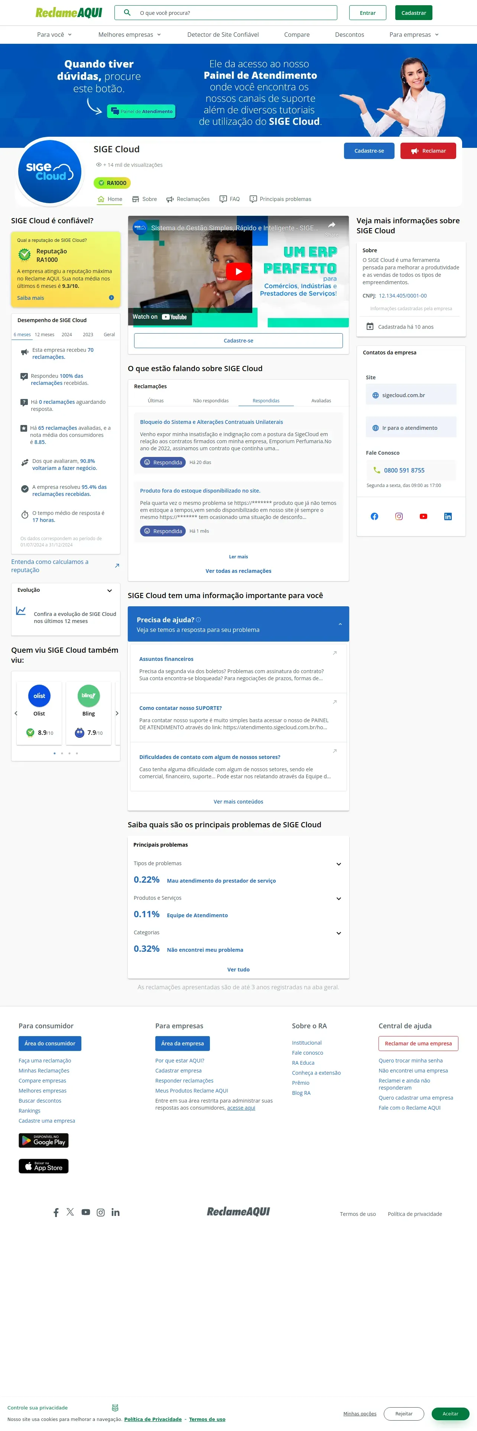Image resolution: width=477 pixels, height=1431 pixels.
Task: Play the SIGE Cloud YouTube video
Action: pyautogui.click(x=239, y=271)
